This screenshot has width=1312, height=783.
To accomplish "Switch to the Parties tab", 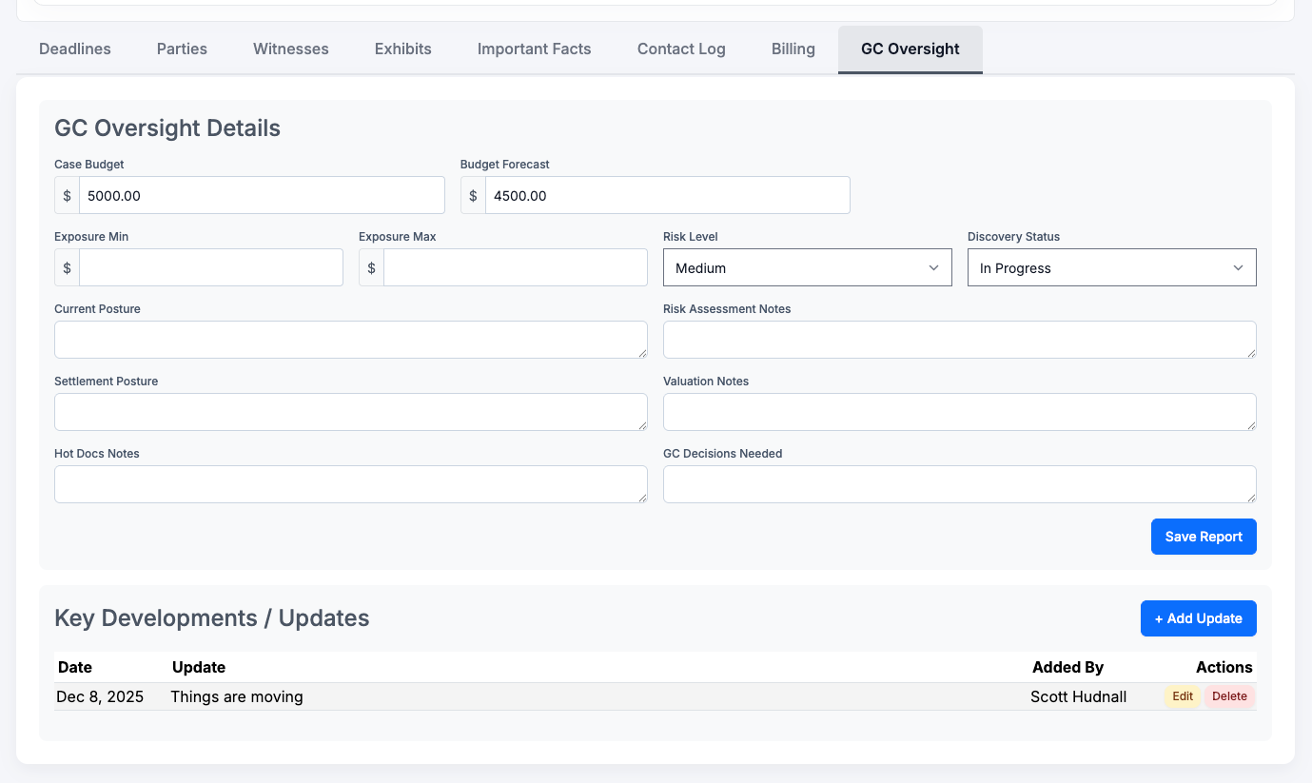I will point(182,49).
